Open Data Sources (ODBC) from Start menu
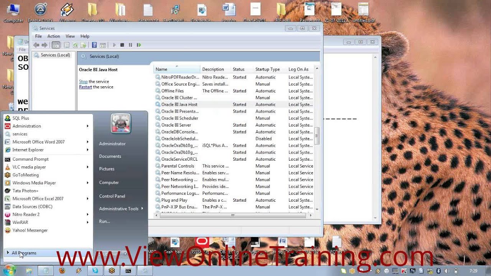 tap(48, 207)
